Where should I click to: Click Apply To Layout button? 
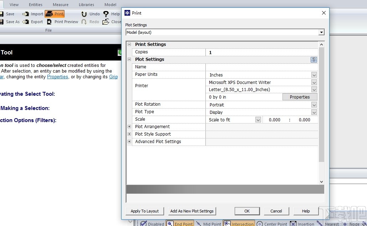[145, 211]
